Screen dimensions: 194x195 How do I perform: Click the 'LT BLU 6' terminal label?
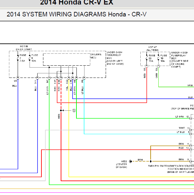coord(183,132)
